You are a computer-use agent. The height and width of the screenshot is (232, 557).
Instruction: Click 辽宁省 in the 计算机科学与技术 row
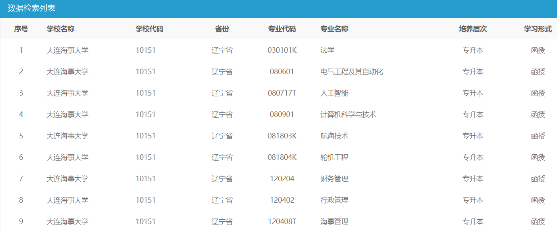(222, 115)
